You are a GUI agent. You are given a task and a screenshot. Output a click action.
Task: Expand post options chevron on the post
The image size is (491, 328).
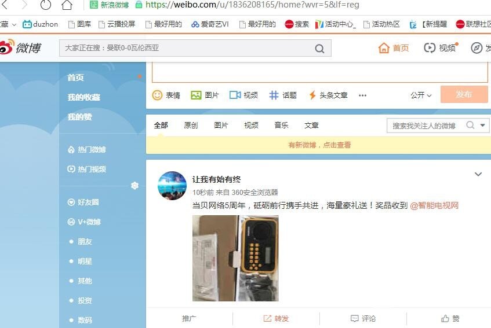click(478, 174)
